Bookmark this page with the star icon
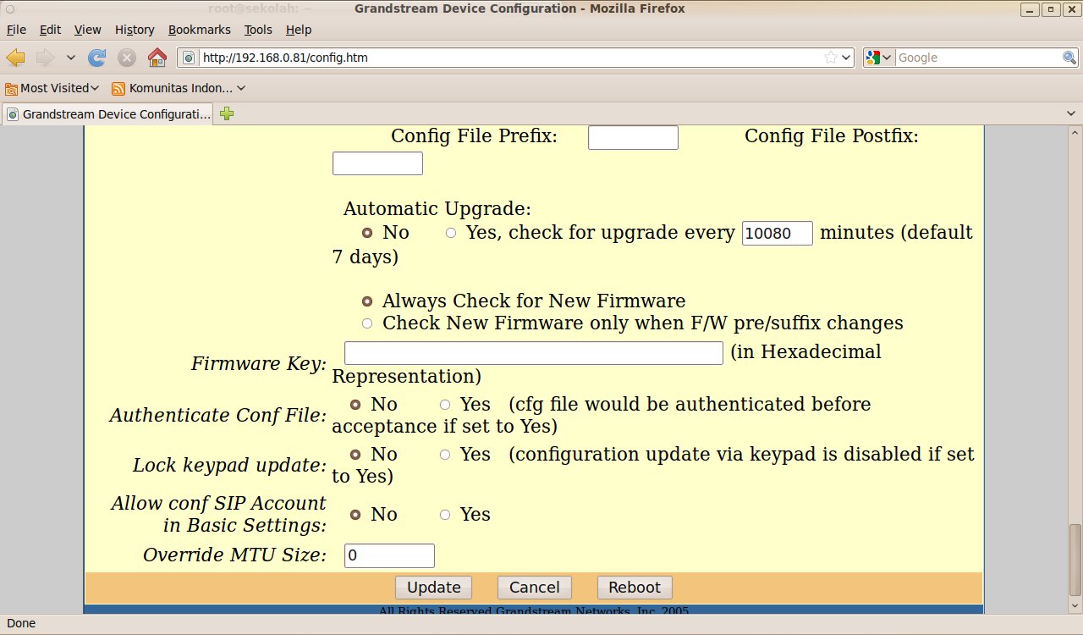Viewport: 1083px width, 635px height. pos(832,58)
